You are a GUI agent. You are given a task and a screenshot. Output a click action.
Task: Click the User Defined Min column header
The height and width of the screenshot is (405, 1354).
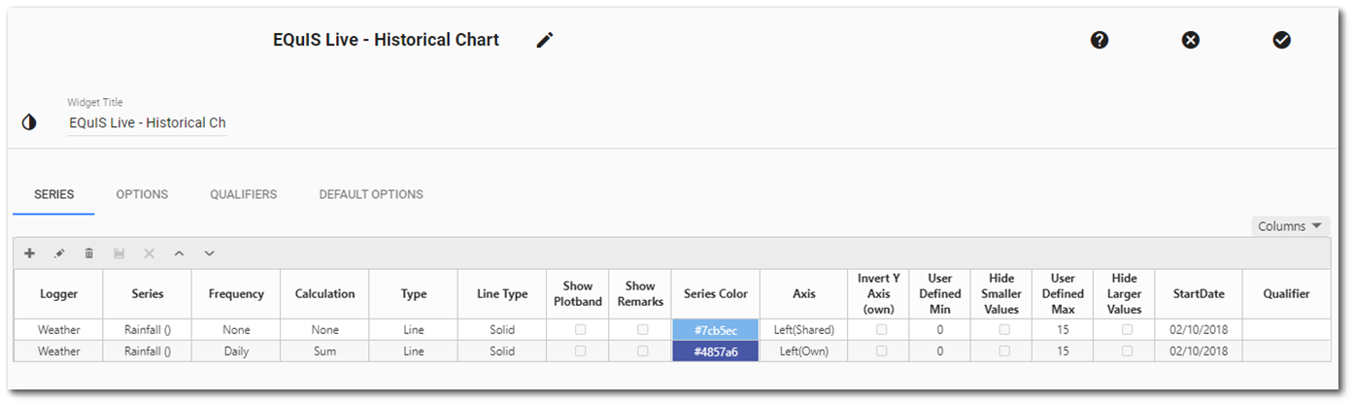940,294
